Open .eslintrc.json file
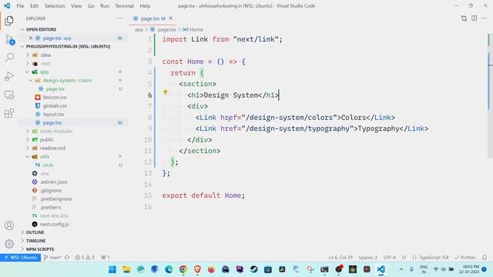Image resolution: width=493 pixels, height=277 pixels. pos(53,182)
